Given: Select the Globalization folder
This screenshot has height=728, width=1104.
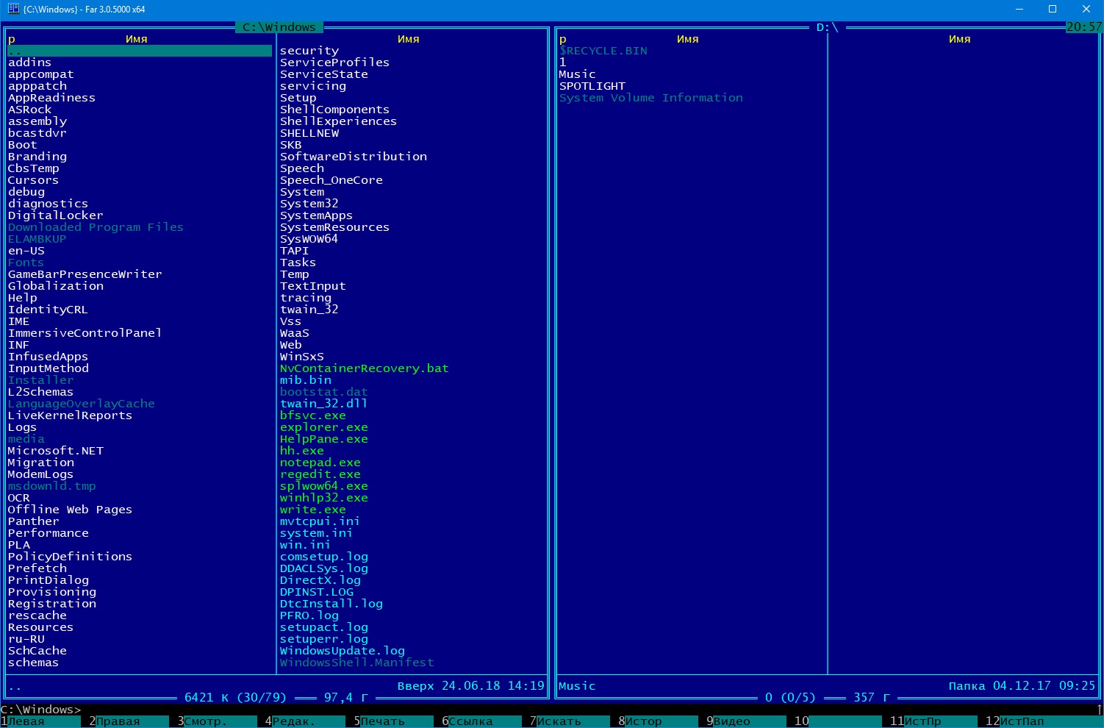Looking at the screenshot, I should pyautogui.click(x=56, y=286).
